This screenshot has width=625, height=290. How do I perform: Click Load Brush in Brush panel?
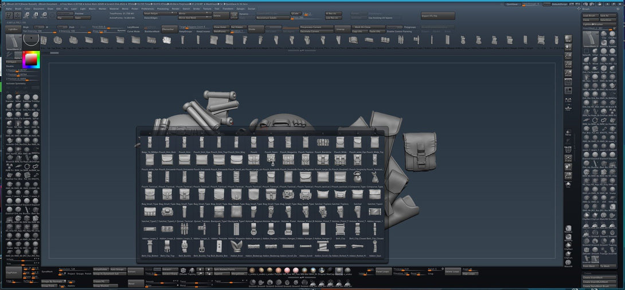pos(591,15)
